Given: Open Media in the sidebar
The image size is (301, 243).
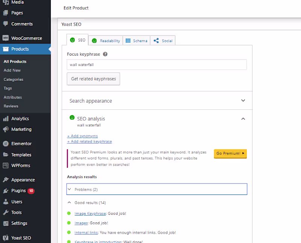Looking at the screenshot, I should point(17,2).
